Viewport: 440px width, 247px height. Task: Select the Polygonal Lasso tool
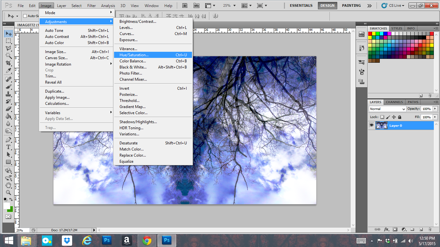[8, 48]
